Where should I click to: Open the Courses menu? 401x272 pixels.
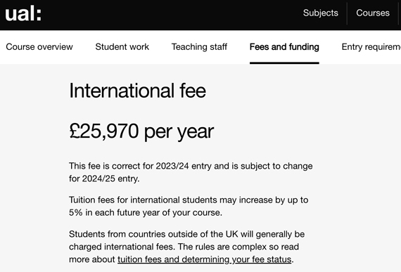pyautogui.click(x=373, y=13)
